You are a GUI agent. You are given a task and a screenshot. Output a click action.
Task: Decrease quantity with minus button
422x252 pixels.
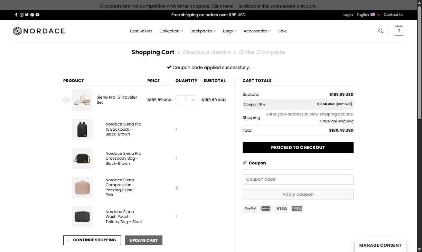pyautogui.click(x=179, y=100)
